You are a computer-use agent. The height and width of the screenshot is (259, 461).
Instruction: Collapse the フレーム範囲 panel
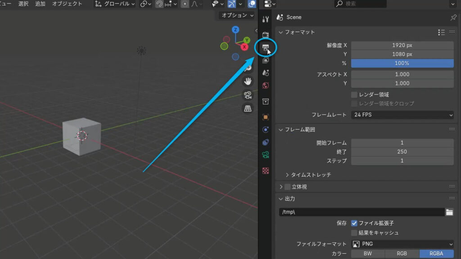(281, 129)
